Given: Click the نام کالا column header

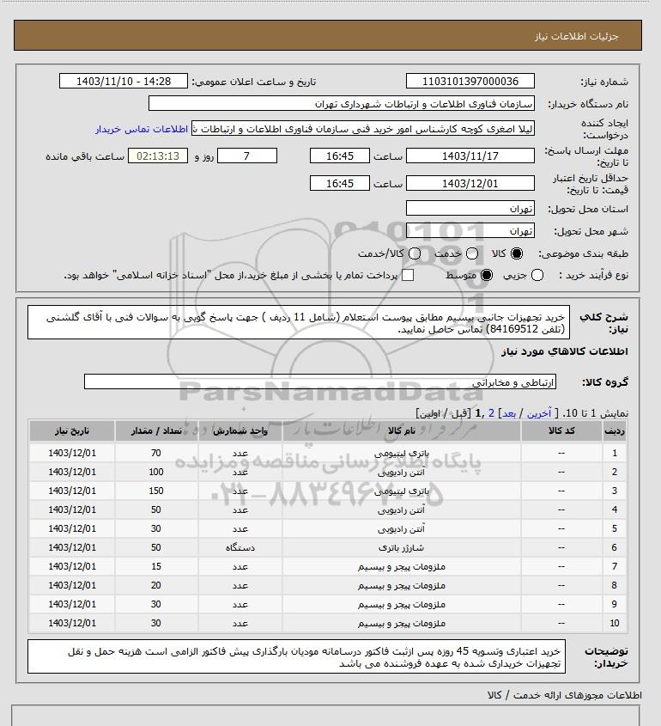Looking at the screenshot, I should click(x=402, y=431).
